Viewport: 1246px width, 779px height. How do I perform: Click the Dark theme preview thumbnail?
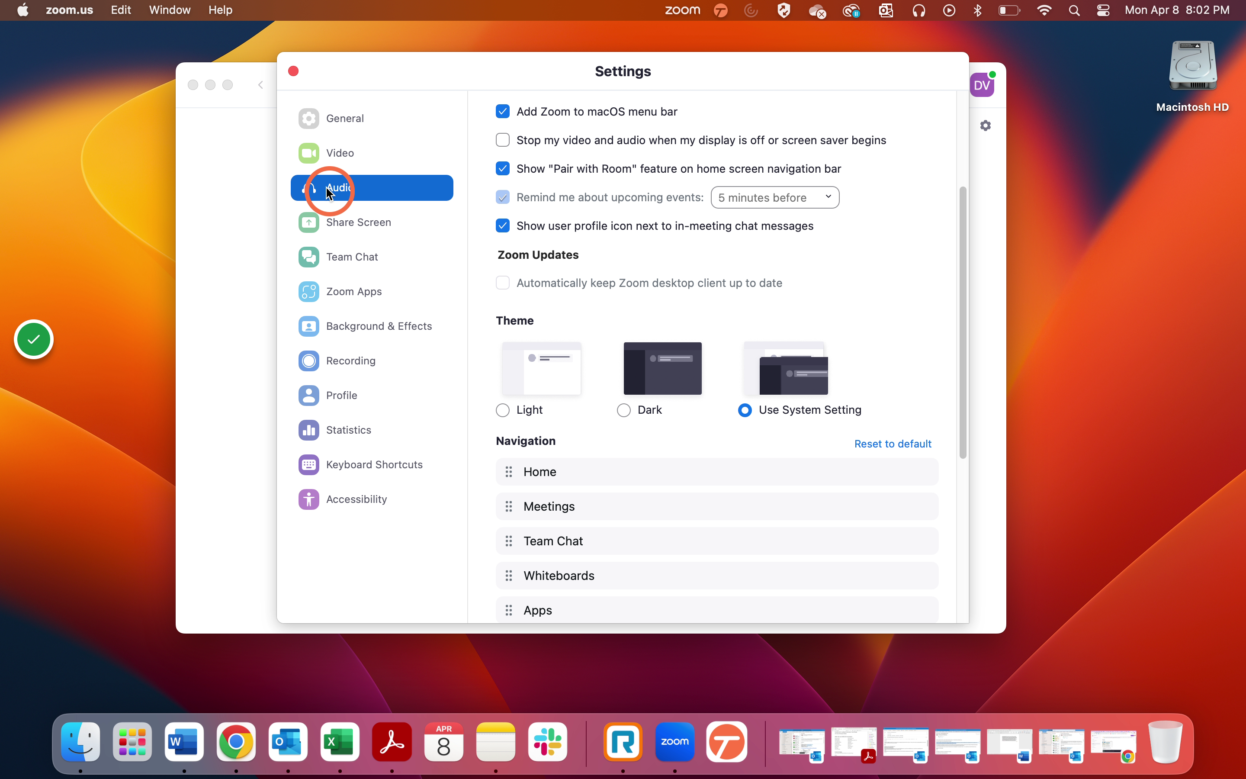click(x=663, y=368)
